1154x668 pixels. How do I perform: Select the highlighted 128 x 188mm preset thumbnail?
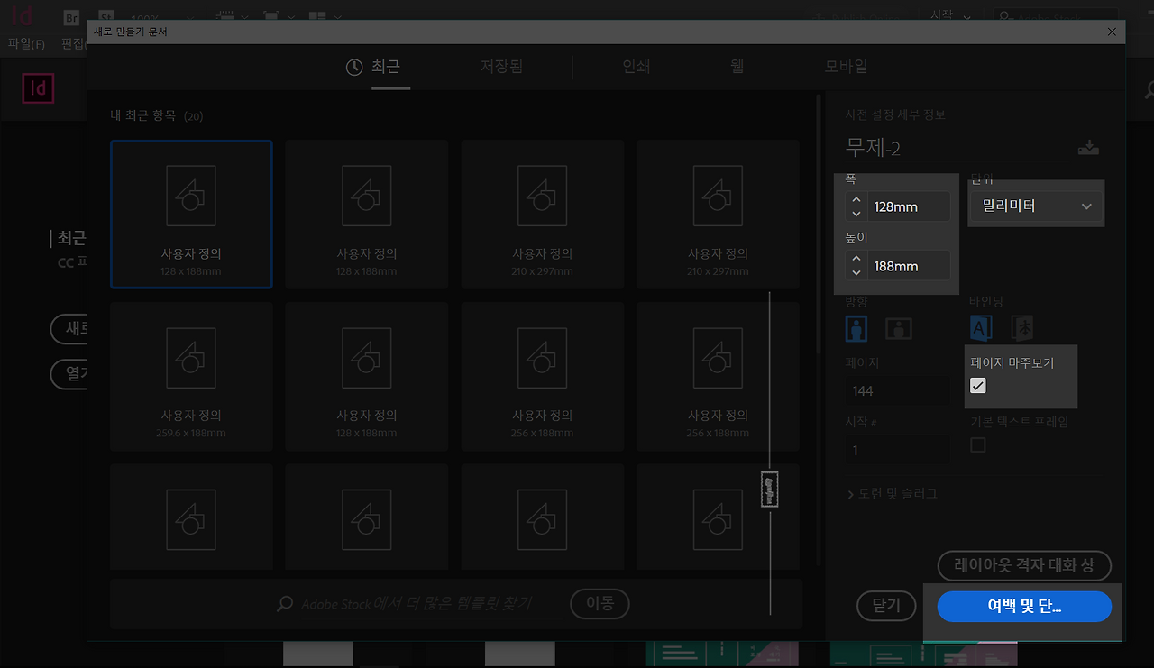click(191, 215)
